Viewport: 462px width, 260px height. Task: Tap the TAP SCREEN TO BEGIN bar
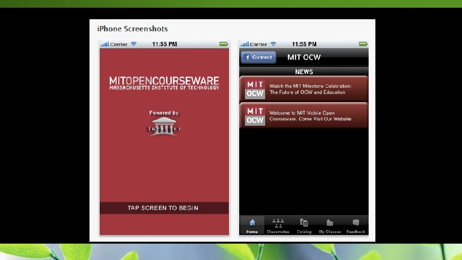pos(164,208)
